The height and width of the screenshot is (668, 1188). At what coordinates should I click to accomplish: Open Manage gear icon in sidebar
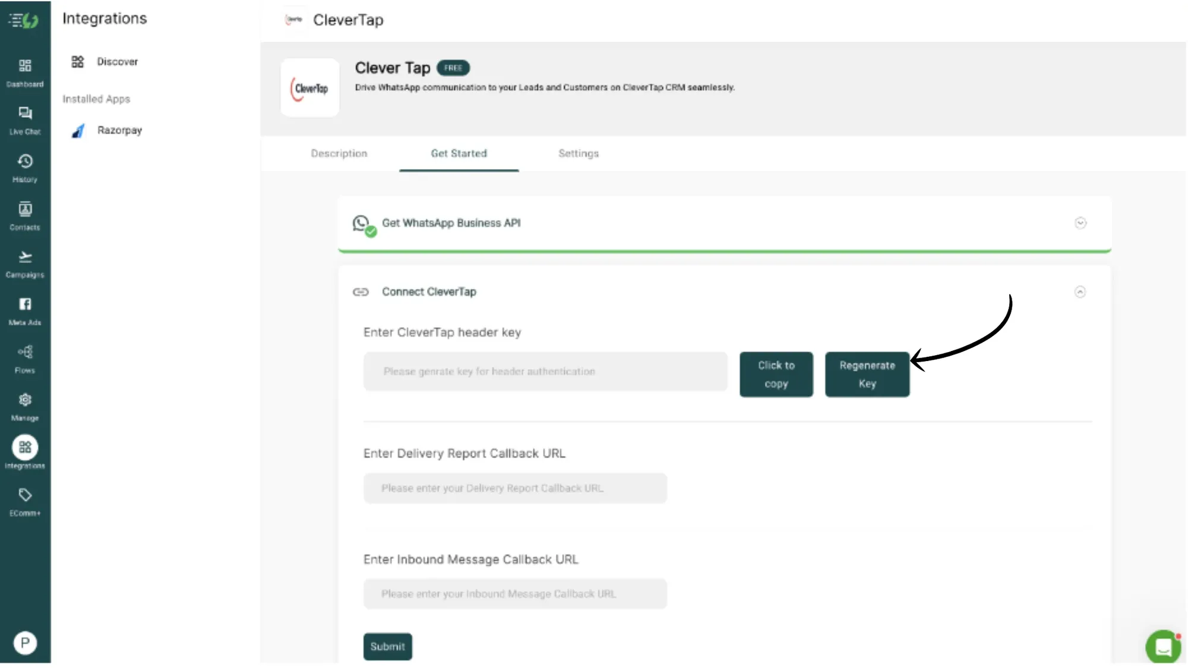(25, 400)
